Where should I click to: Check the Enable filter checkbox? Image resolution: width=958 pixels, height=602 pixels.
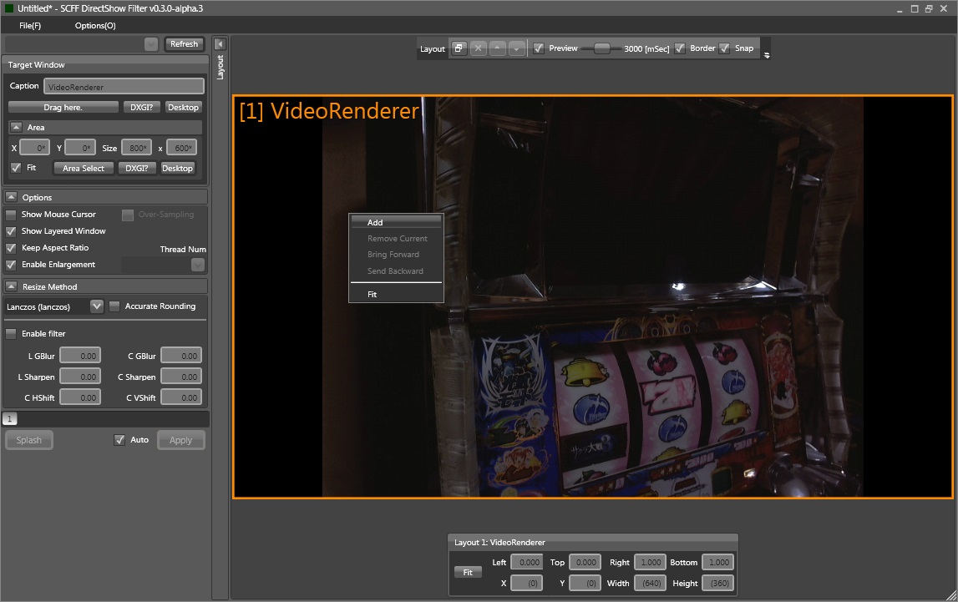(11, 334)
